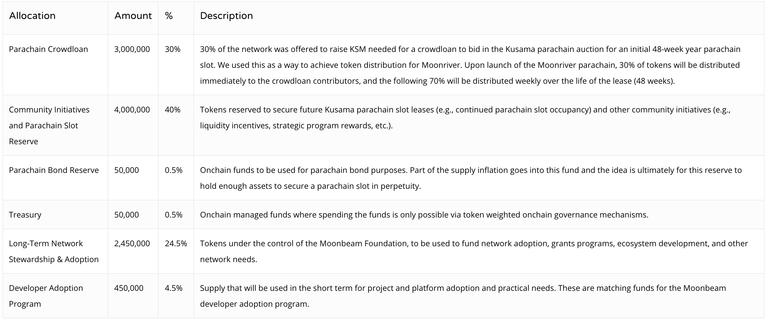This screenshot has width=767, height=322.
Task: Click the Allocation column header
Action: tap(32, 16)
